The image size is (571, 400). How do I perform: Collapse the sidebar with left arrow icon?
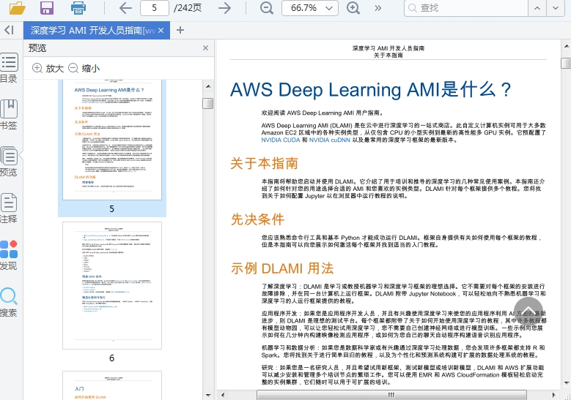pyautogui.click(x=9, y=30)
